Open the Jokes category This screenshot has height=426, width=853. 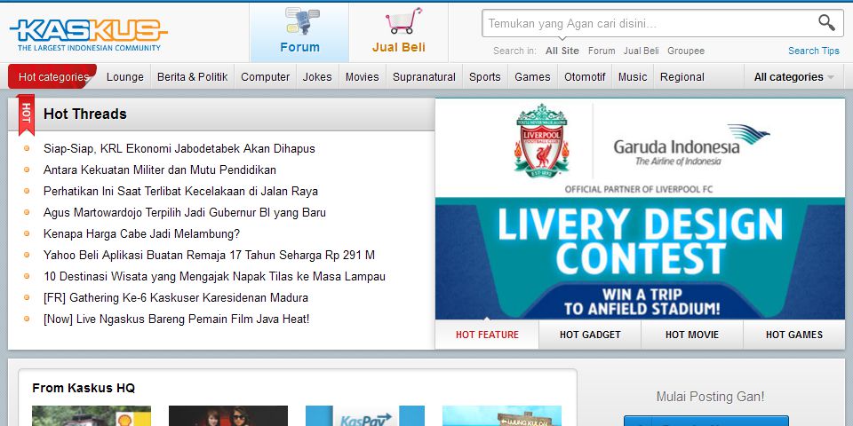(x=317, y=76)
